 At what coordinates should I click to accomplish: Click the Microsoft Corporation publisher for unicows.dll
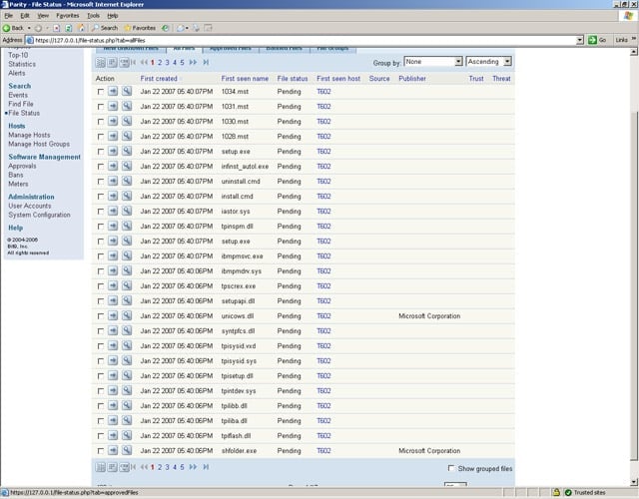pyautogui.click(x=429, y=315)
